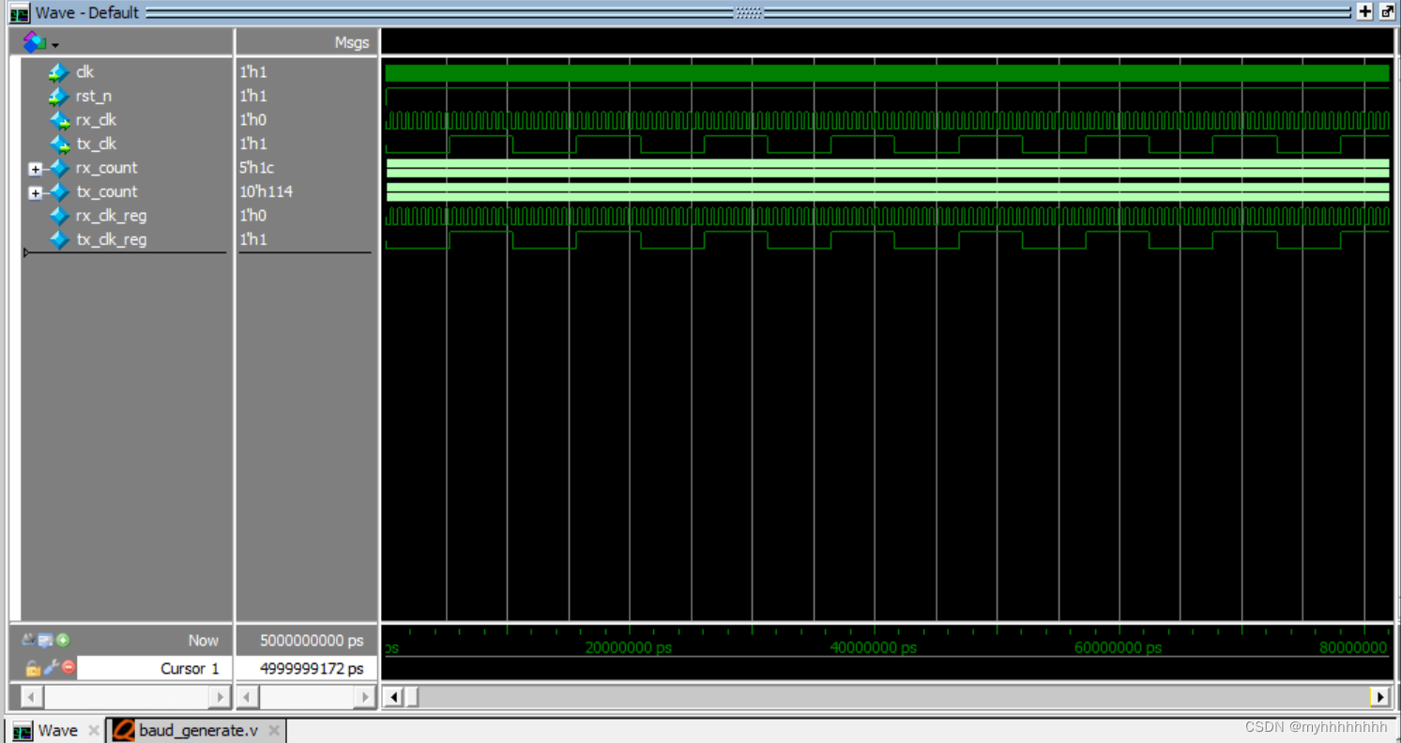The width and height of the screenshot is (1401, 743).
Task: Select the rst_n signal icon
Action: pos(58,97)
